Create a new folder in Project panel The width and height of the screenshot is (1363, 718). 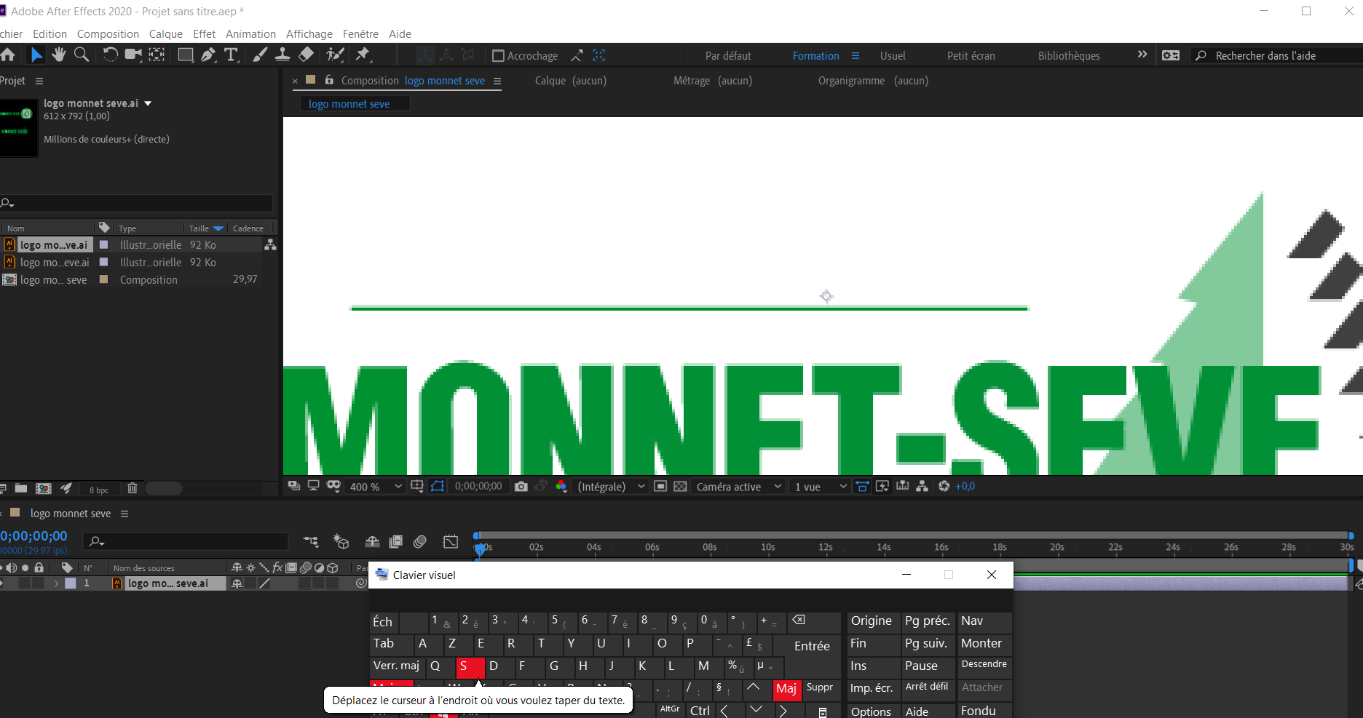(x=21, y=489)
